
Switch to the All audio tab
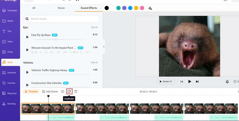click(34, 8)
